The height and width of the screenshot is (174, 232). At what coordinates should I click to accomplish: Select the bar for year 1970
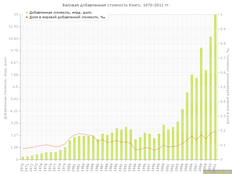pyautogui.click(x=23, y=158)
